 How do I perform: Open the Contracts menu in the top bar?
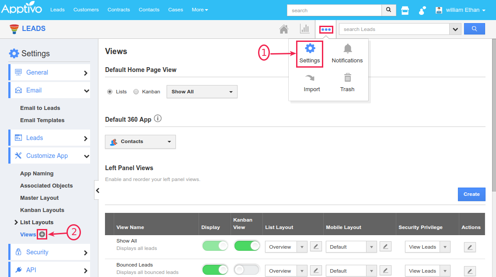pos(119,10)
